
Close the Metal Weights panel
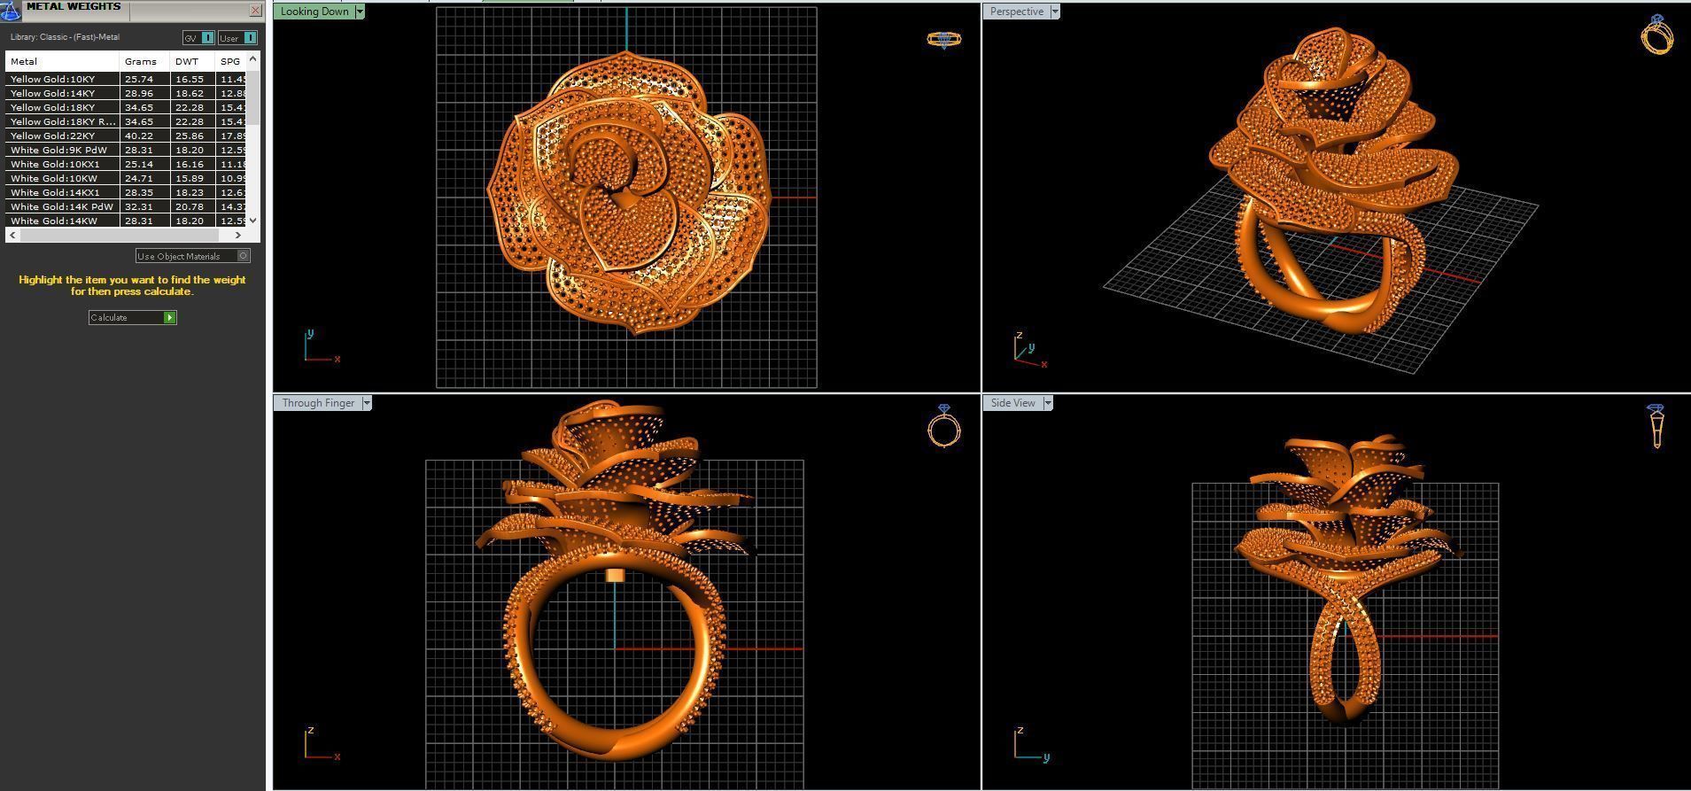[x=256, y=11]
